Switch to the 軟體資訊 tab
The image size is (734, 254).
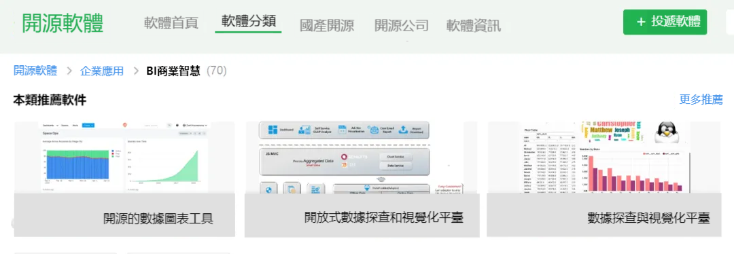click(x=474, y=25)
